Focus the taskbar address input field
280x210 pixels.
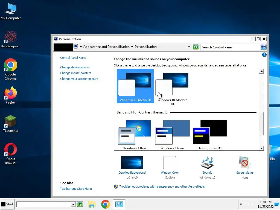click(43, 204)
